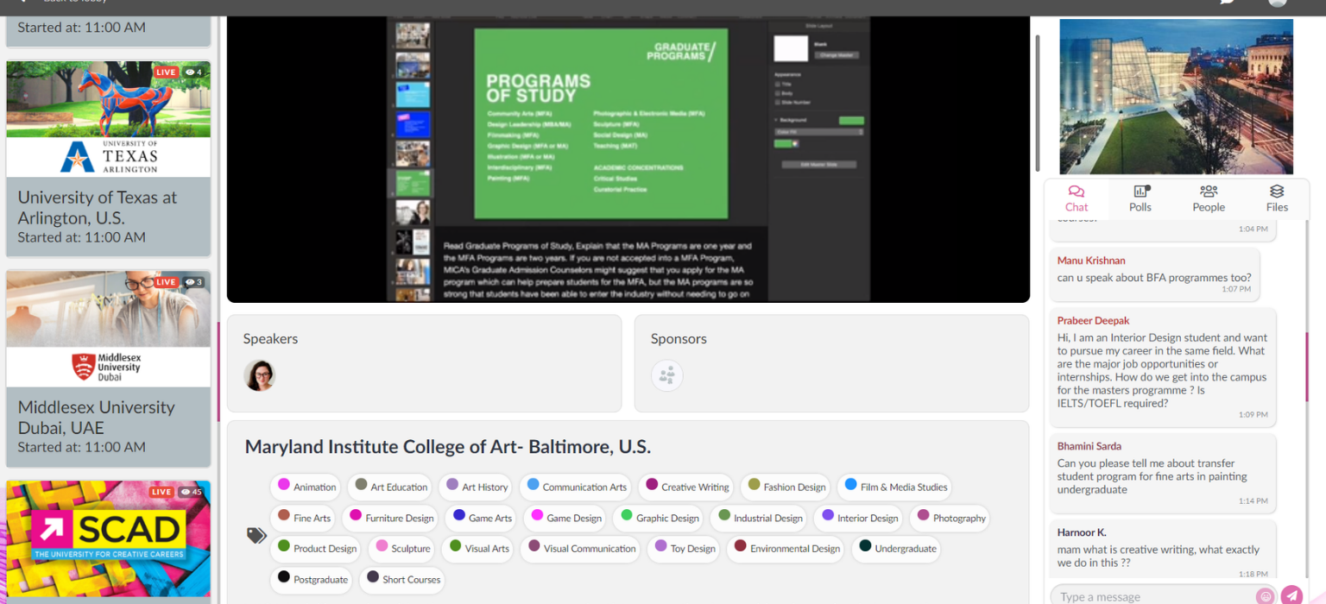Switch to the Files tab
This screenshot has height=604, width=1326.
1277,198
